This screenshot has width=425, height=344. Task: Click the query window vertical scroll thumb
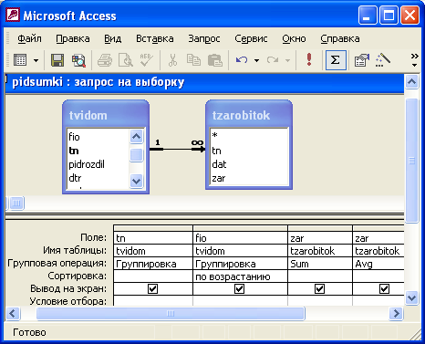point(412,161)
